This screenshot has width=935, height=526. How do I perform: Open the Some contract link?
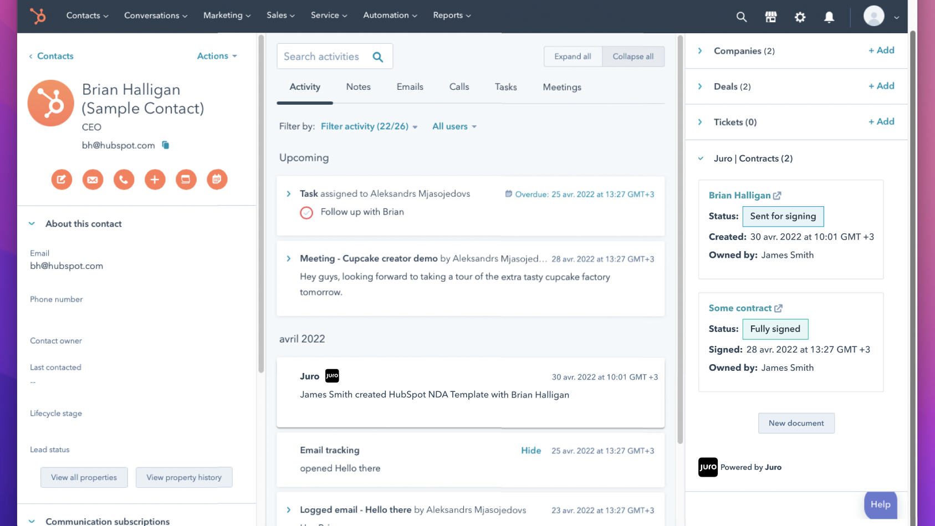click(x=741, y=308)
